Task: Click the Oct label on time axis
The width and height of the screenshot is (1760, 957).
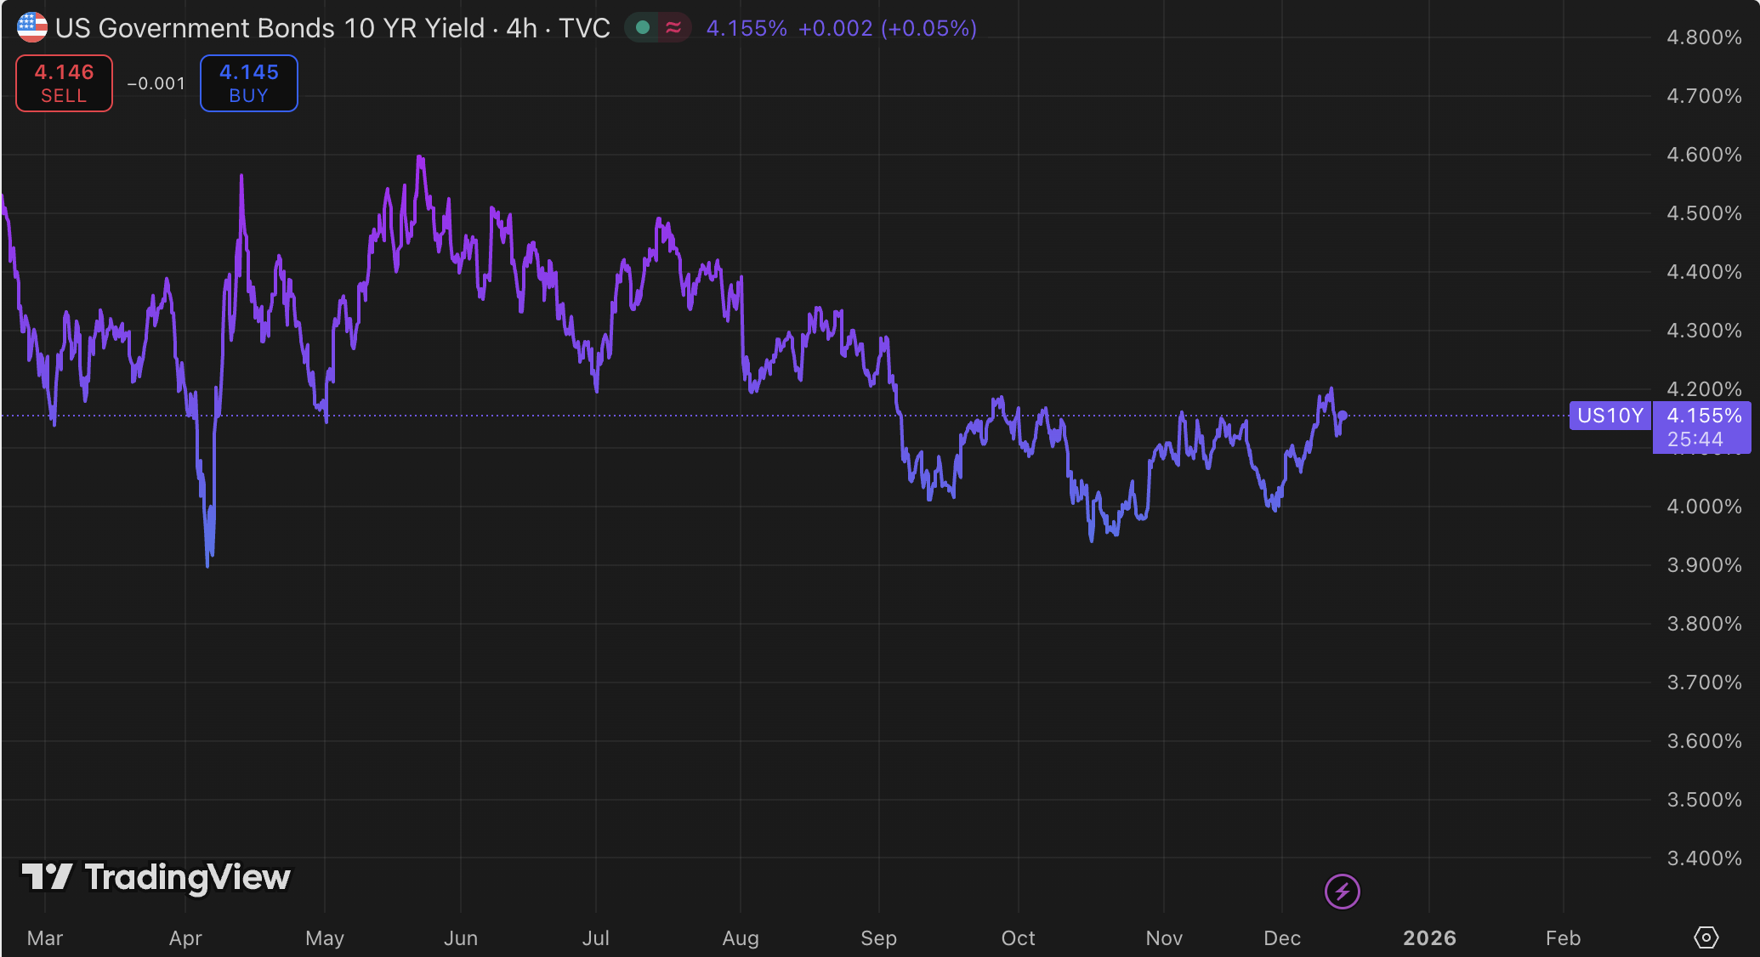Action: tap(1019, 938)
